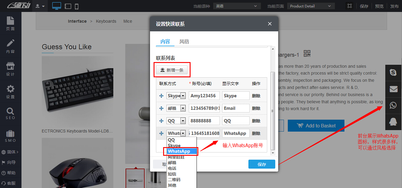Switch to the 风格 tab

(x=184, y=41)
